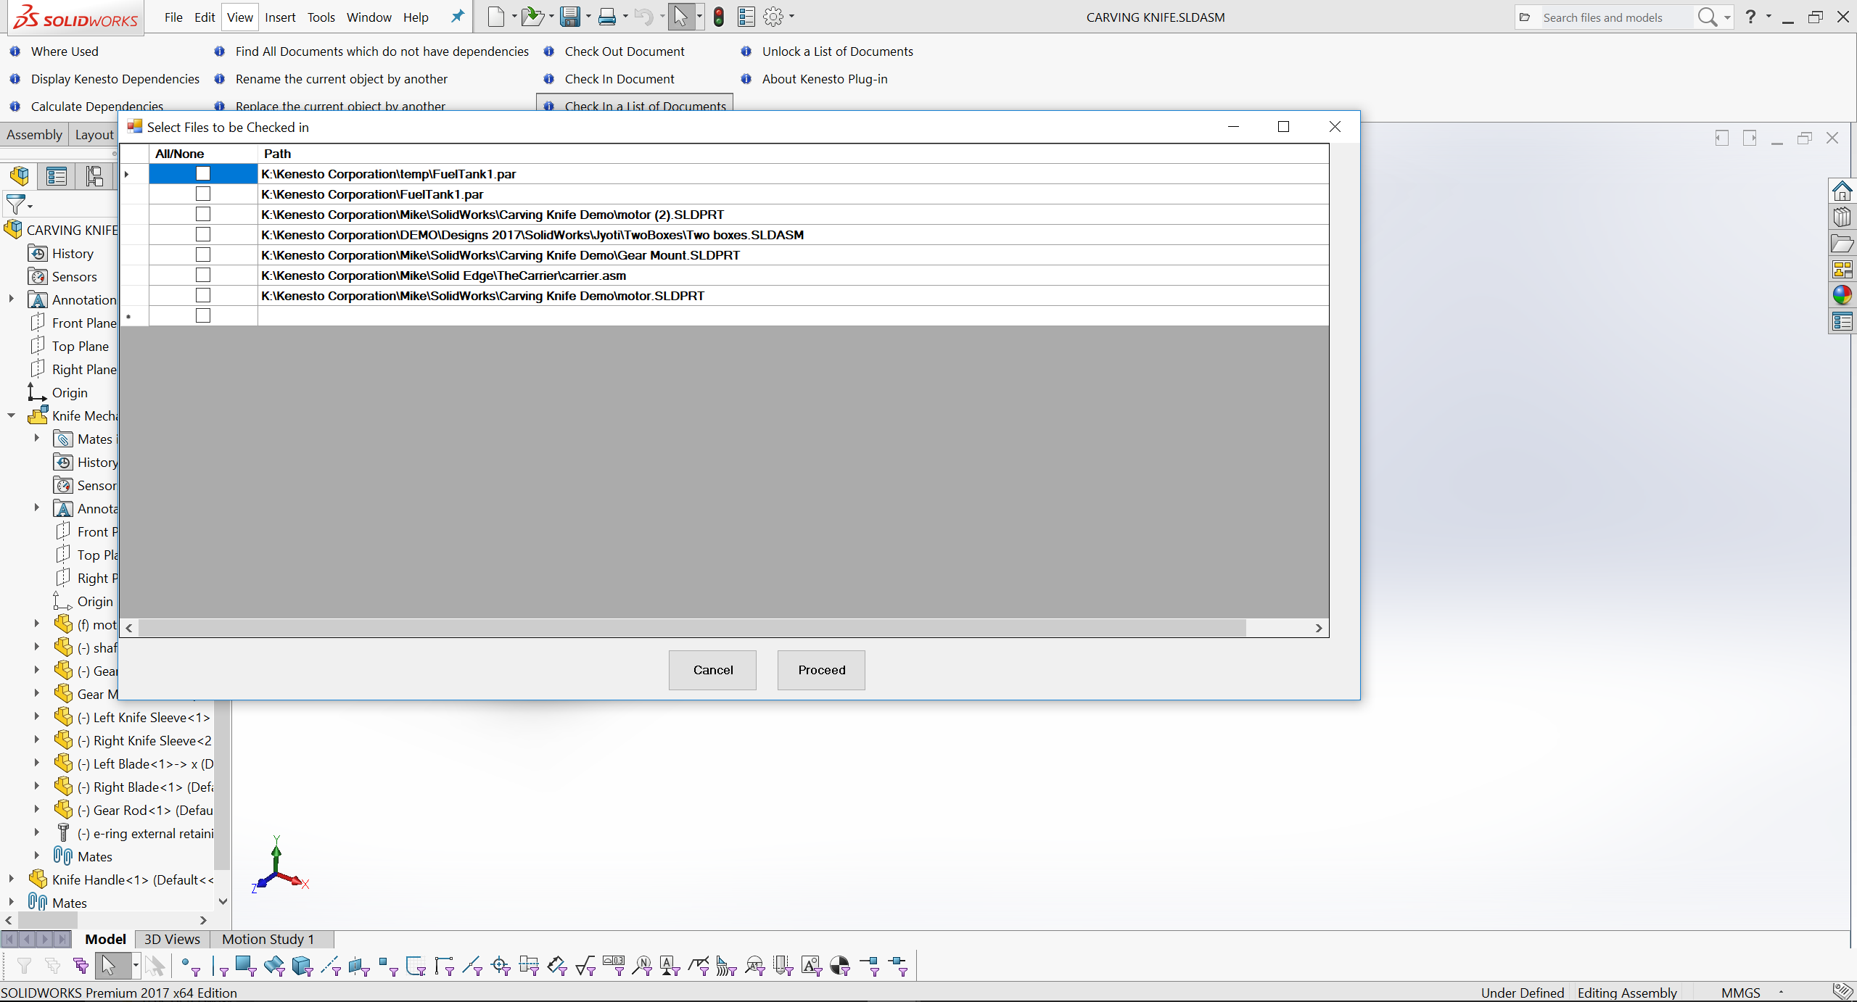Check box for motor (2).SLDPRT row
This screenshot has width=1857, height=1002.
coord(203,215)
